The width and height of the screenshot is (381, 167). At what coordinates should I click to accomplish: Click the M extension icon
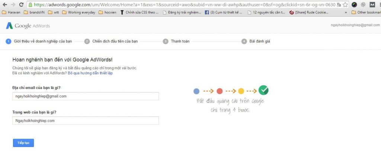pos(372,4)
